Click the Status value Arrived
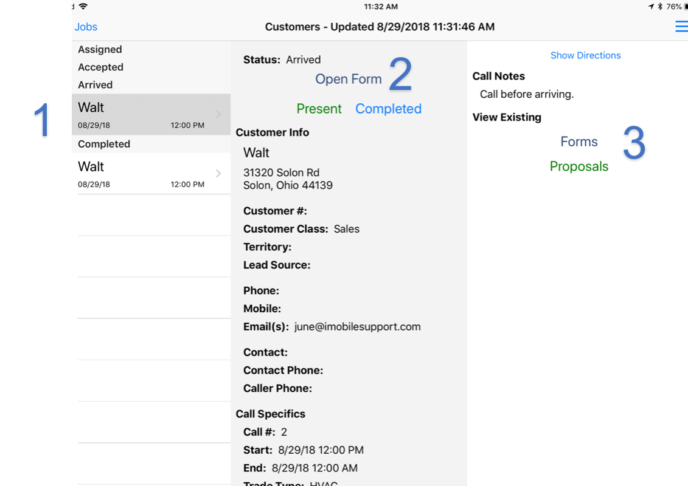Screen dimensions: 688x486 tap(303, 60)
